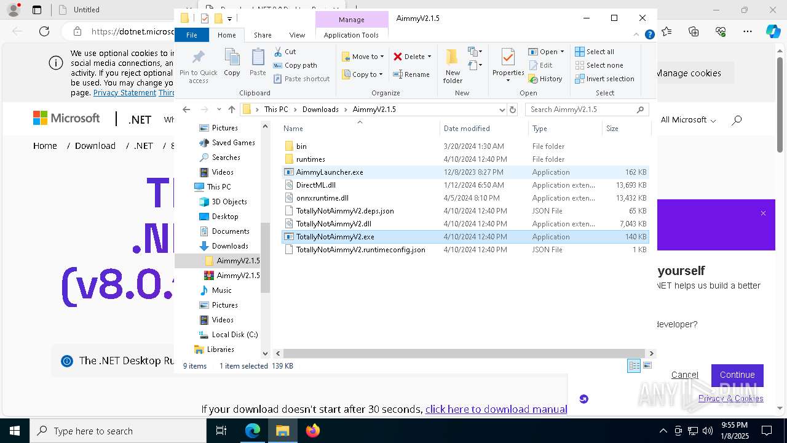This screenshot has height=443, width=787.
Task: Click Manage cookies button
Action: click(x=688, y=73)
